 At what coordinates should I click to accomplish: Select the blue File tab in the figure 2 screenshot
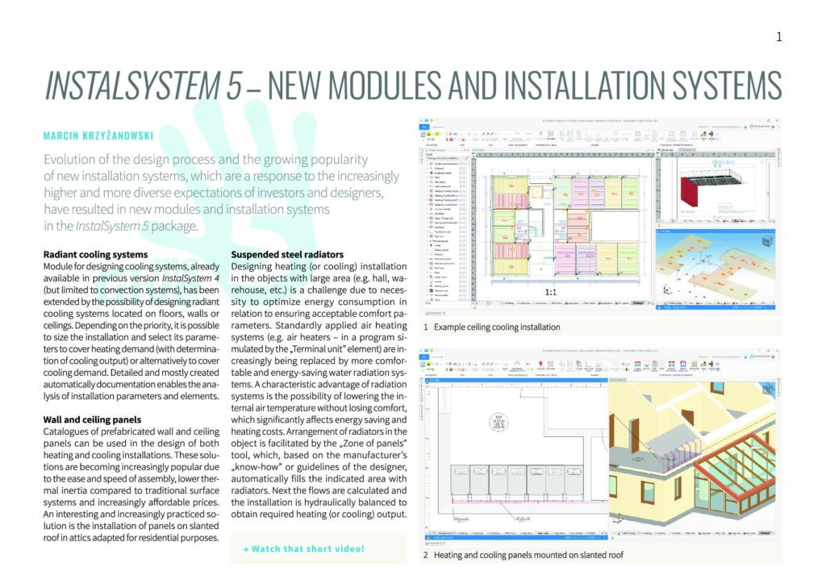click(x=424, y=357)
